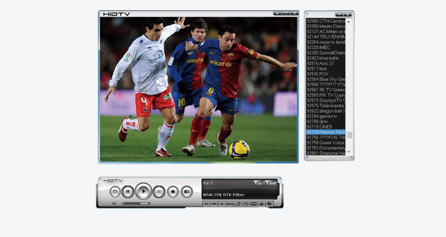Go to the next channel
The height and width of the screenshot is (237, 446).
click(x=222, y=204)
